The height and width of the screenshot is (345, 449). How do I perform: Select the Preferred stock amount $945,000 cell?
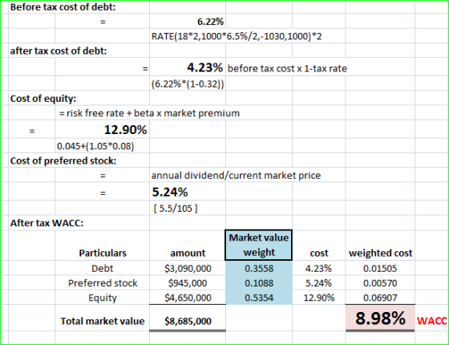coord(188,282)
